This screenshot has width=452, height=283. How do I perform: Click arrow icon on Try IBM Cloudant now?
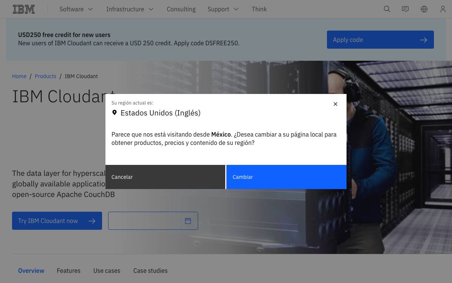(92, 221)
